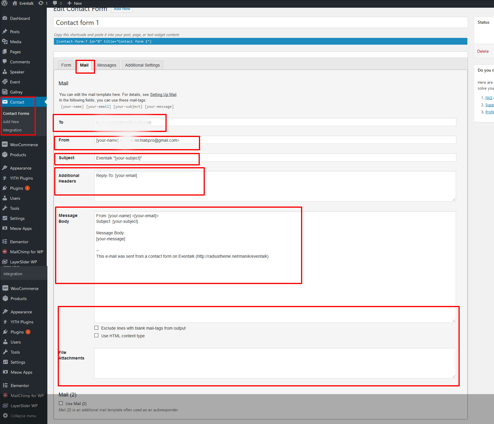
Task: Click the Posts pin icon
Action: pyautogui.click(x=5, y=31)
